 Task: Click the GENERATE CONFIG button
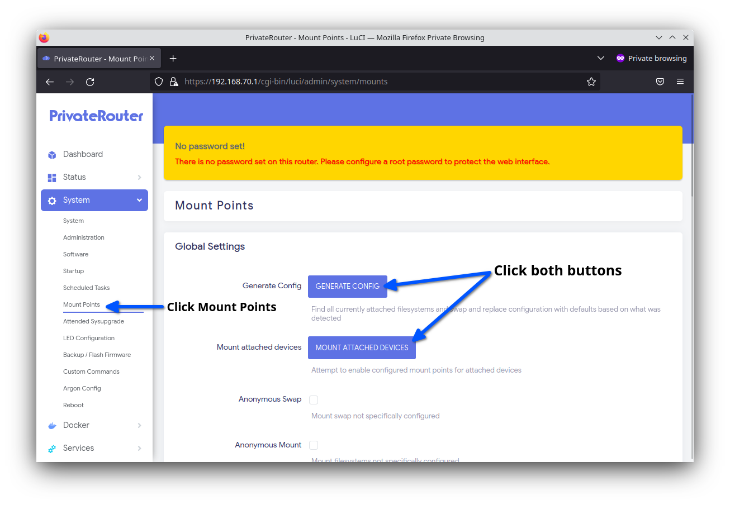click(x=348, y=286)
